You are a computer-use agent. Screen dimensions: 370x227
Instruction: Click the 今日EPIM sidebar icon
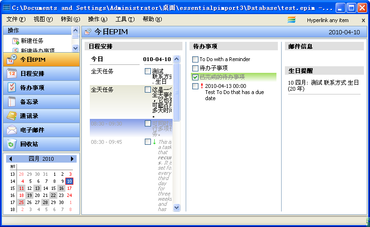coord(12,60)
